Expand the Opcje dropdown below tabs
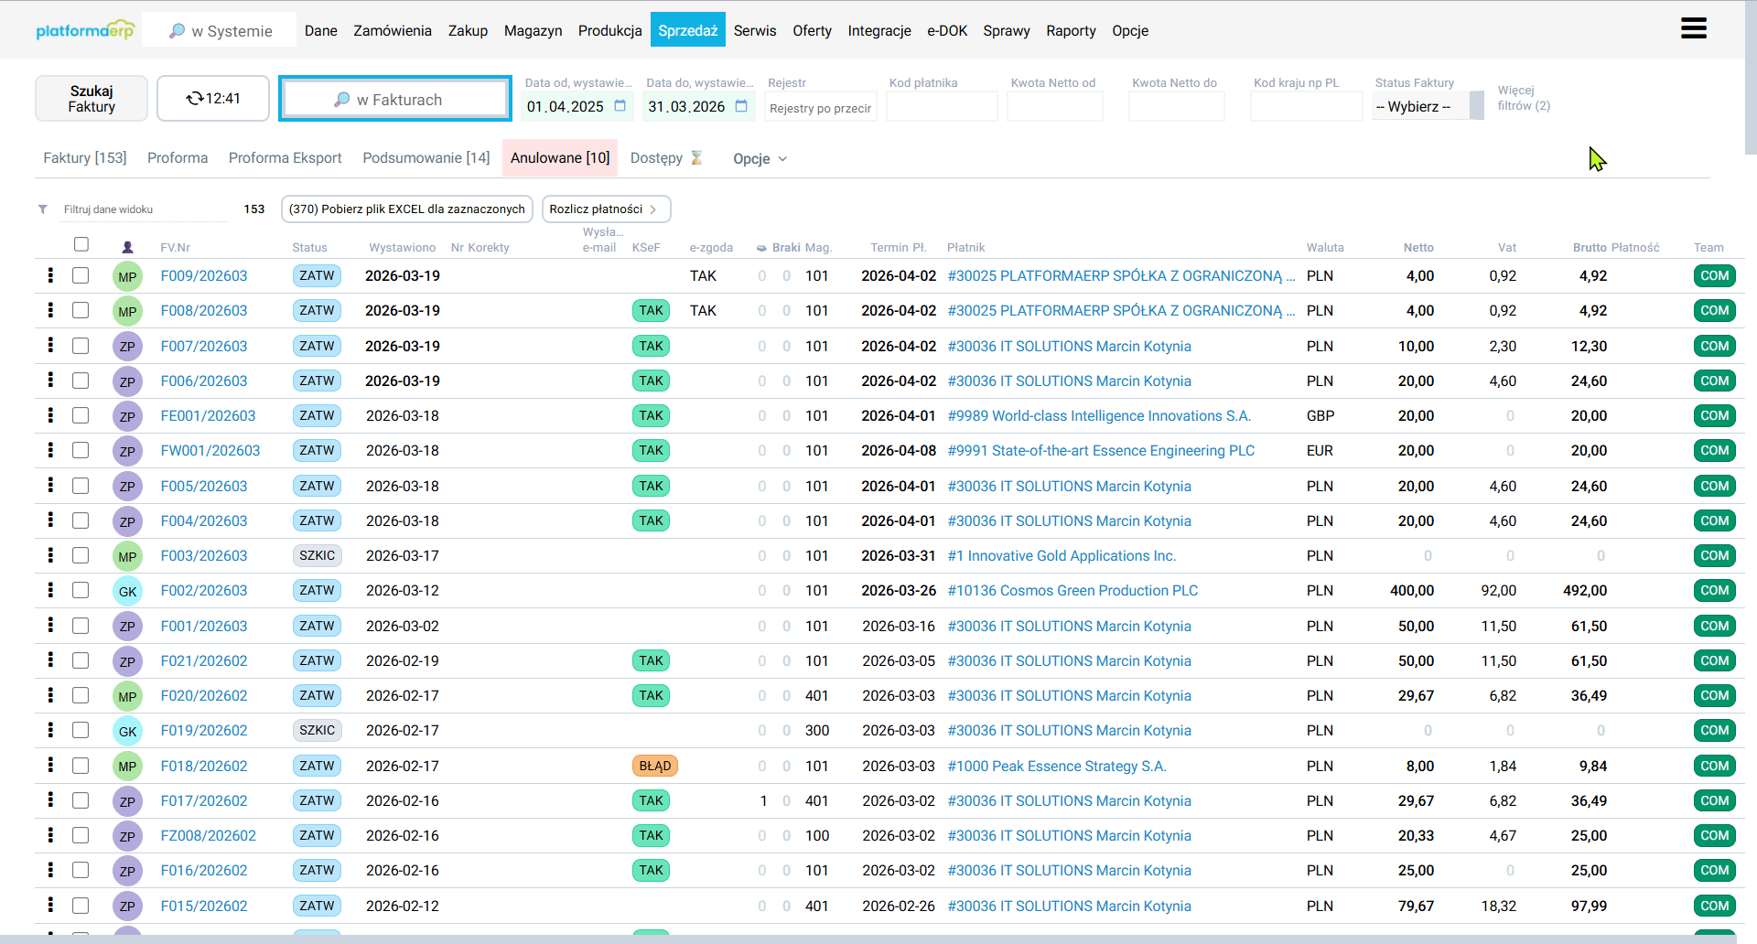This screenshot has width=1757, height=944. coord(759,158)
